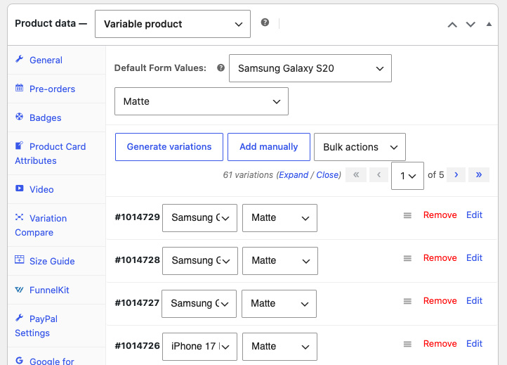The width and height of the screenshot is (507, 365).
Task: Open model dropdown for variation #1014729
Action: click(x=200, y=218)
